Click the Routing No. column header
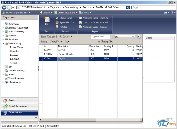 [110, 46]
